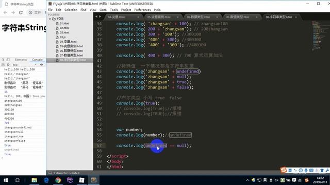
Task: Open 05-变量案例.html in the sidebar
Action: pos(71,46)
